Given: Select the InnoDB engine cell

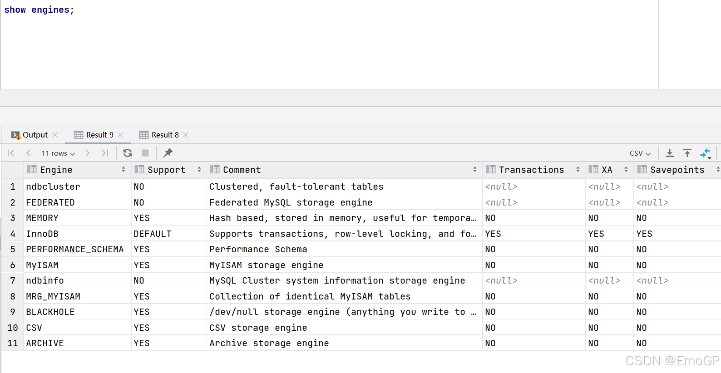Looking at the screenshot, I should pos(42,234).
